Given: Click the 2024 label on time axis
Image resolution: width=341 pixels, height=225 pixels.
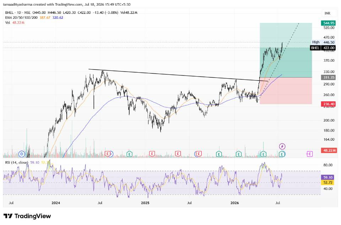Looking at the screenshot, I should click(56, 203).
